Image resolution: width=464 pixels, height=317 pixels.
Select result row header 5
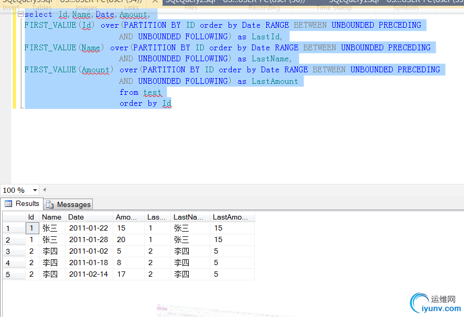pyautogui.click(x=14, y=275)
